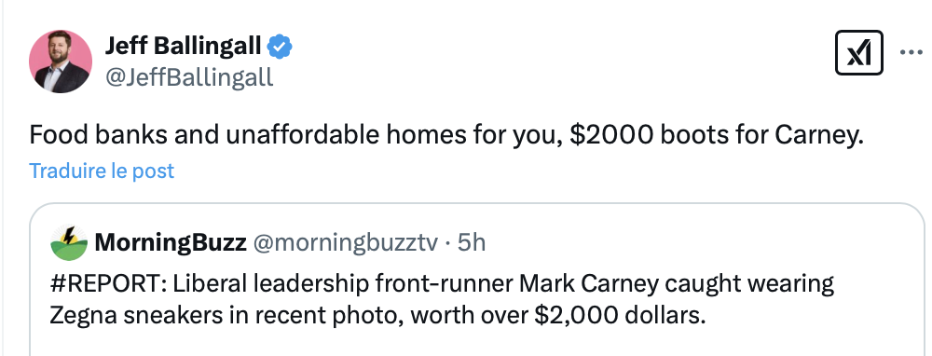Open the quoted MorningBuzz post text
This screenshot has width=932, height=356.
click(442, 299)
